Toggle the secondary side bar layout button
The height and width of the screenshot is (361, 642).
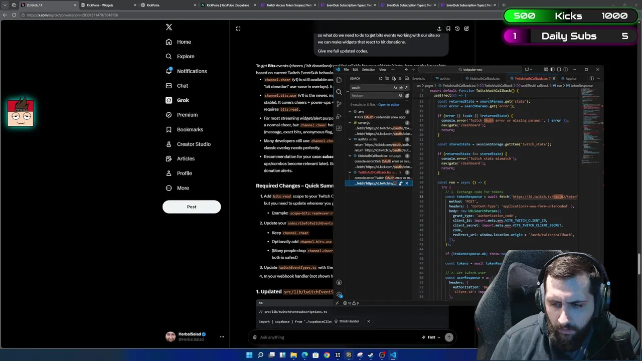pyautogui.click(x=565, y=69)
